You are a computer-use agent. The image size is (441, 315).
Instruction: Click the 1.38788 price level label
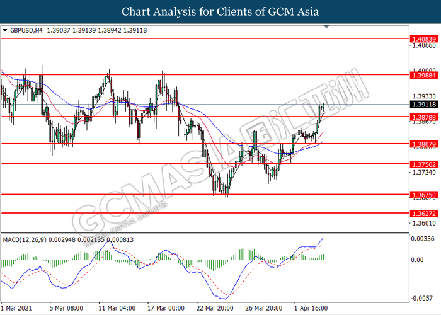click(424, 117)
